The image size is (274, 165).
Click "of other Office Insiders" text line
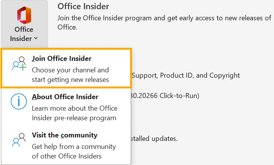point(68,156)
